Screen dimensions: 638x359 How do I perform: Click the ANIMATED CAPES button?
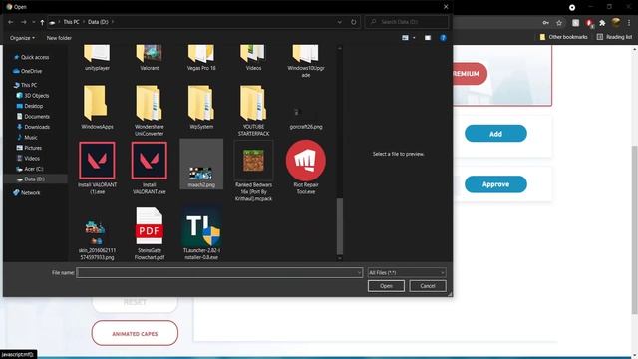click(135, 334)
